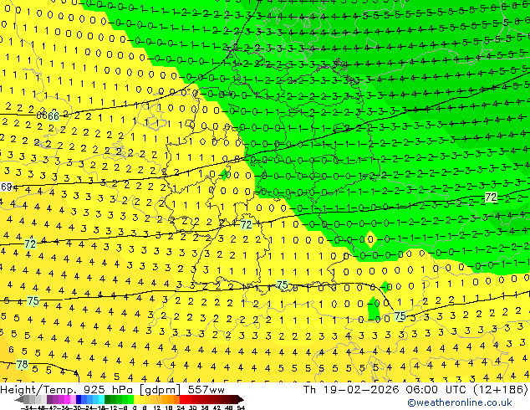Click the "72" contour label nearest the right edge
This screenshot has width=530, height=410.
pos(491,197)
